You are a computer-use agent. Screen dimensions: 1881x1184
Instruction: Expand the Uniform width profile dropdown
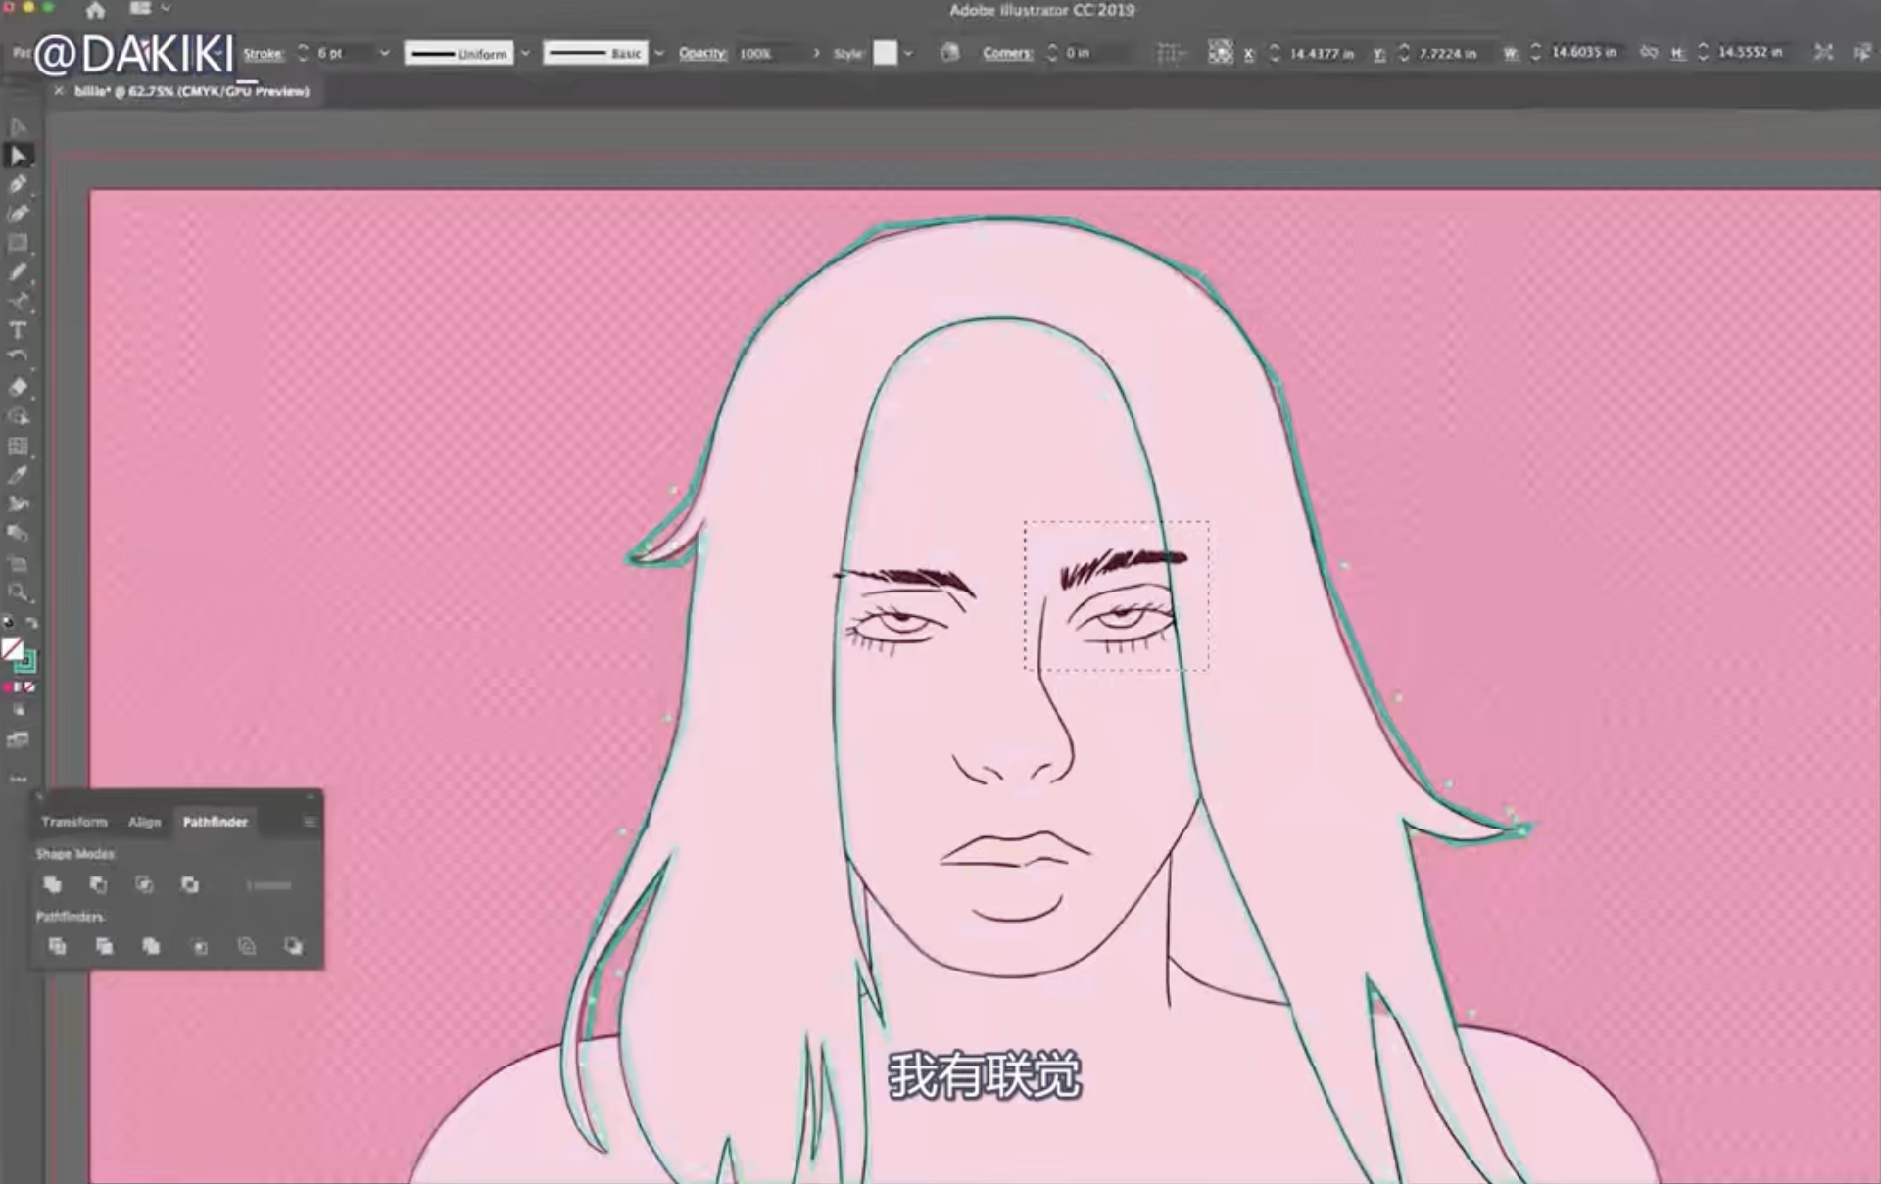pos(525,53)
